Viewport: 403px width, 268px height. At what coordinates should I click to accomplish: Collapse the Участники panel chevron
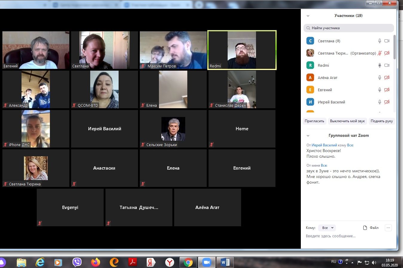click(308, 16)
